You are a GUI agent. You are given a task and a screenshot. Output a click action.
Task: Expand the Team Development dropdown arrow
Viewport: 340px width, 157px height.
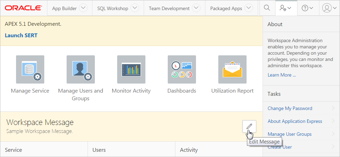196,8
